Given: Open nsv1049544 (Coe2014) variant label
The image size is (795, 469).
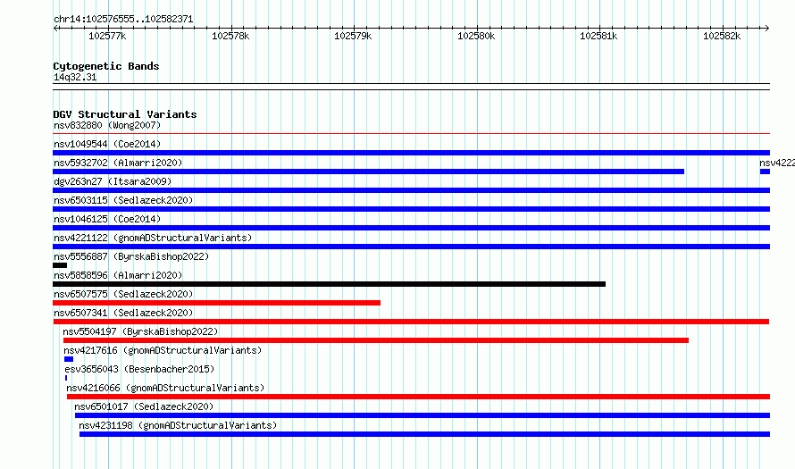Looking at the screenshot, I should (x=107, y=144).
